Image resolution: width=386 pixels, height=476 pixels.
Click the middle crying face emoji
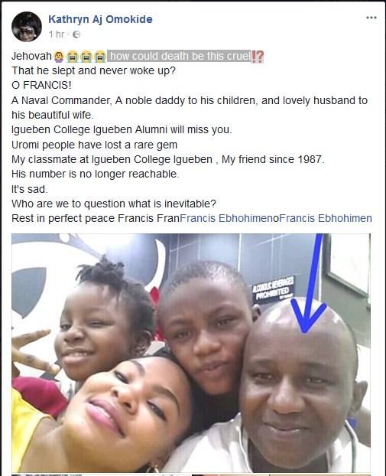(86, 57)
